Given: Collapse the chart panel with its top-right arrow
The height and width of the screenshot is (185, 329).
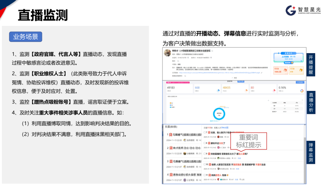Looking at the screenshot, I should pos(302,100).
